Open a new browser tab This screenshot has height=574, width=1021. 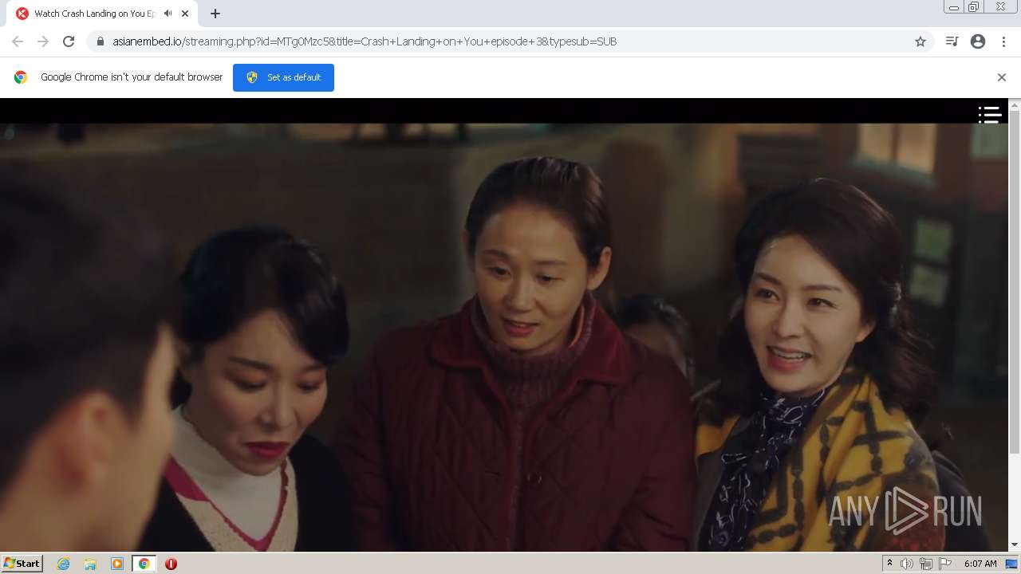(215, 14)
